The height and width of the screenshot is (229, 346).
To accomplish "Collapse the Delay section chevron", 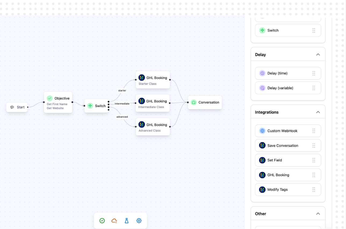I will tap(318, 55).
